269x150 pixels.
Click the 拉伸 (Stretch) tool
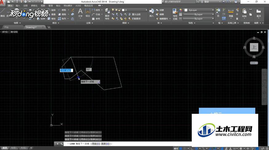[x=41, y=19]
